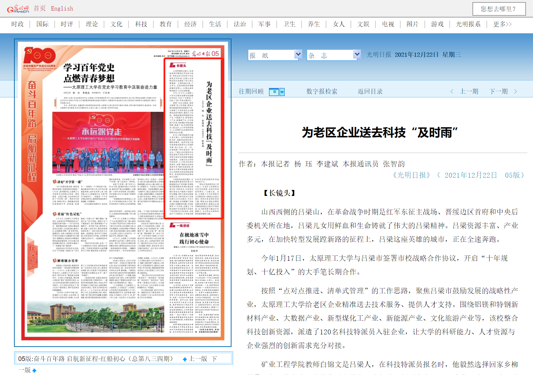Viewport: 533px width, 375px height.
Task: Select 光明报系 in the navigation bar
Action: coord(468,24)
